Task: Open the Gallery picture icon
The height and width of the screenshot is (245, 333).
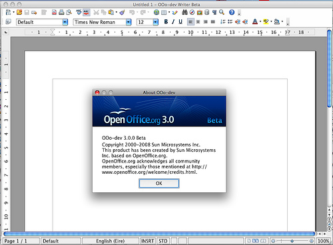Action: [x=200, y=13]
